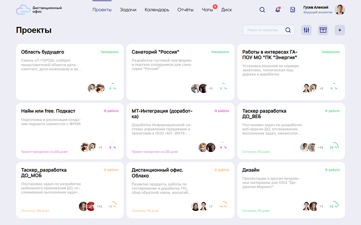Image resolution: width=361 pixels, height=225 pixels.
Task: Open the projects archive box icon
Action: click(x=323, y=30)
